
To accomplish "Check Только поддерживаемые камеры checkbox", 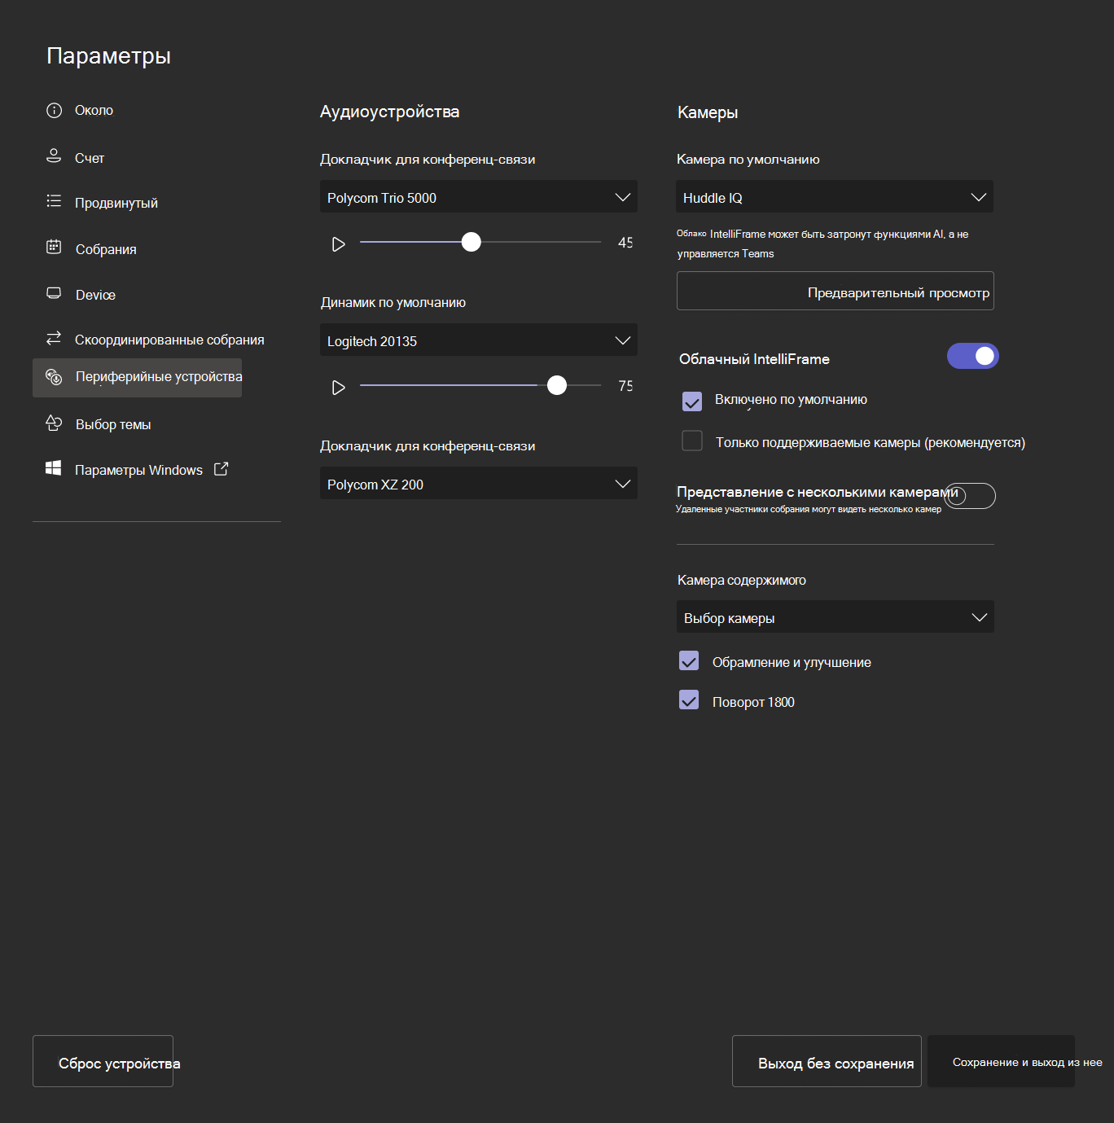I will coord(692,441).
